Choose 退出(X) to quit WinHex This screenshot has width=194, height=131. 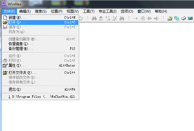tap(40, 89)
